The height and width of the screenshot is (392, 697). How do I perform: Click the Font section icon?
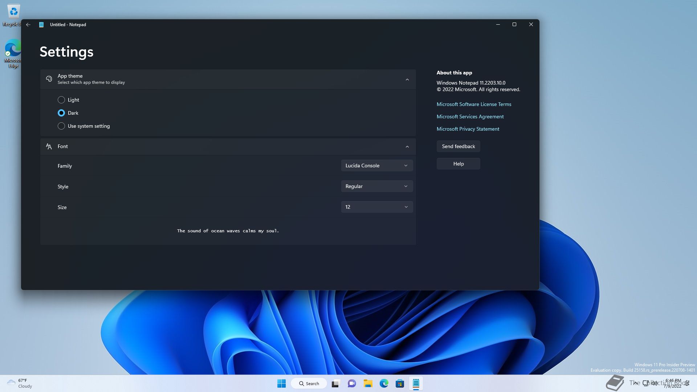click(49, 146)
